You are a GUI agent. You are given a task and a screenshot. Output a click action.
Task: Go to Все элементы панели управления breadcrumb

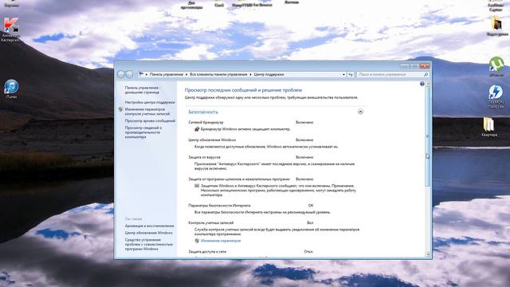218,74
